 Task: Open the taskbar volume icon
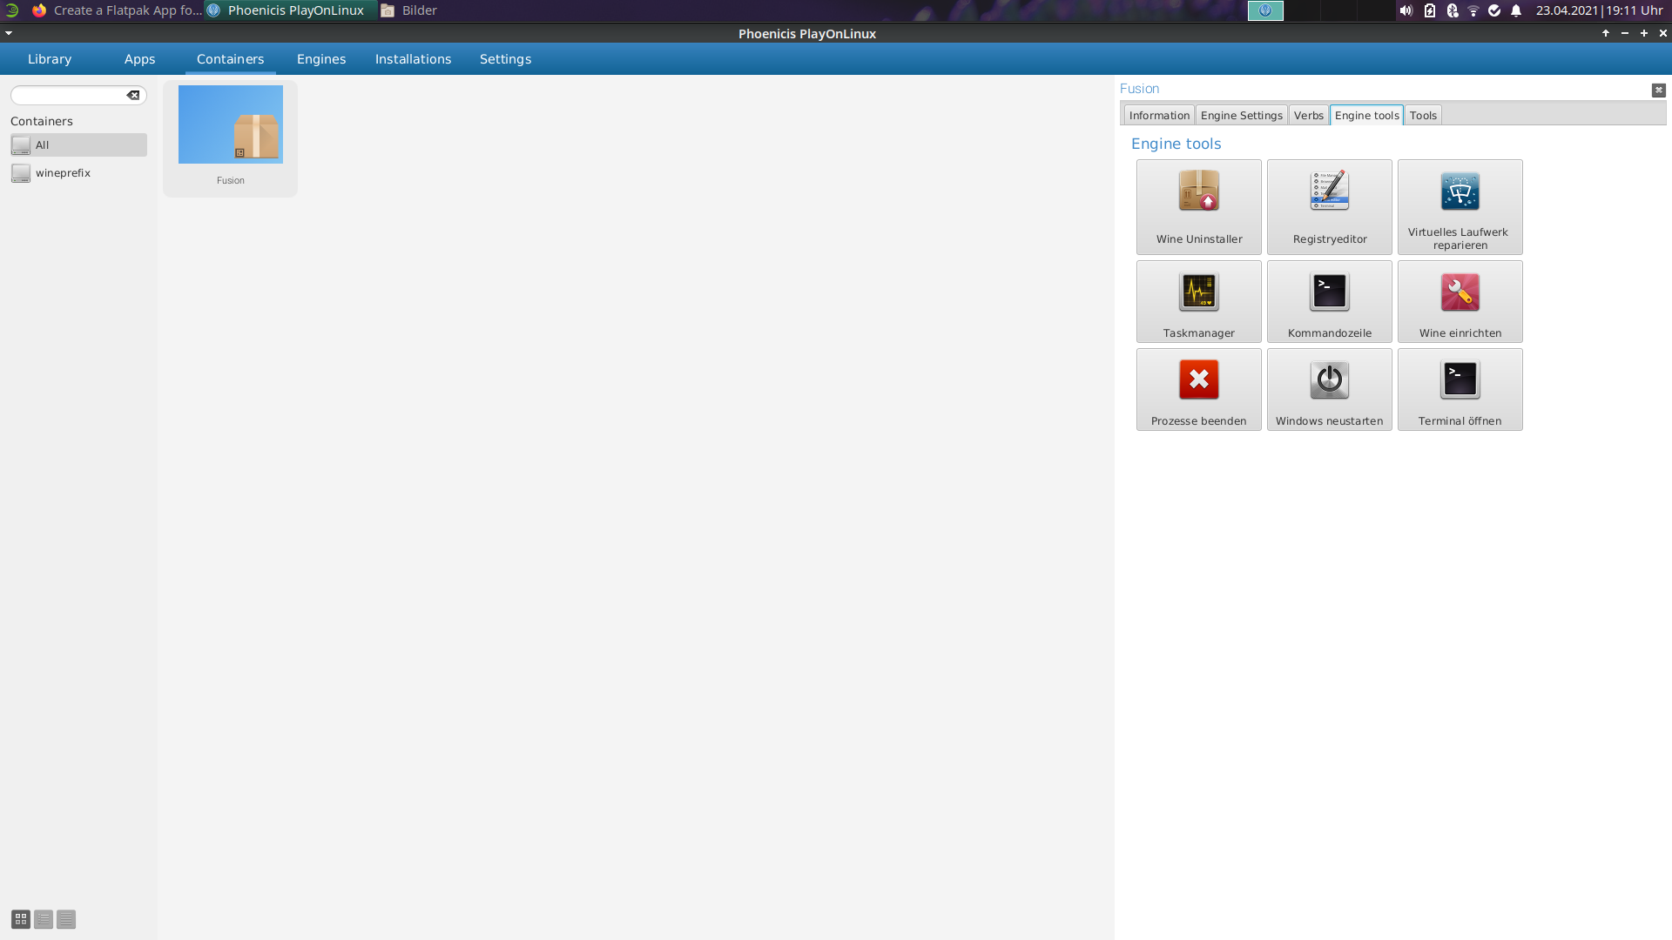(x=1406, y=10)
